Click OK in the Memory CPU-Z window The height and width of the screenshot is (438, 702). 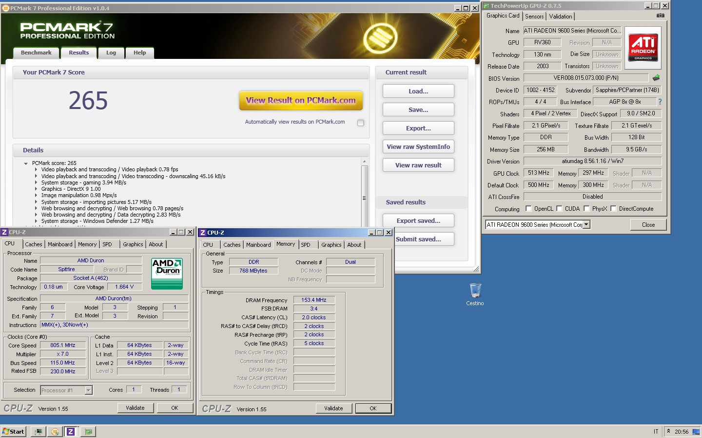(x=373, y=408)
